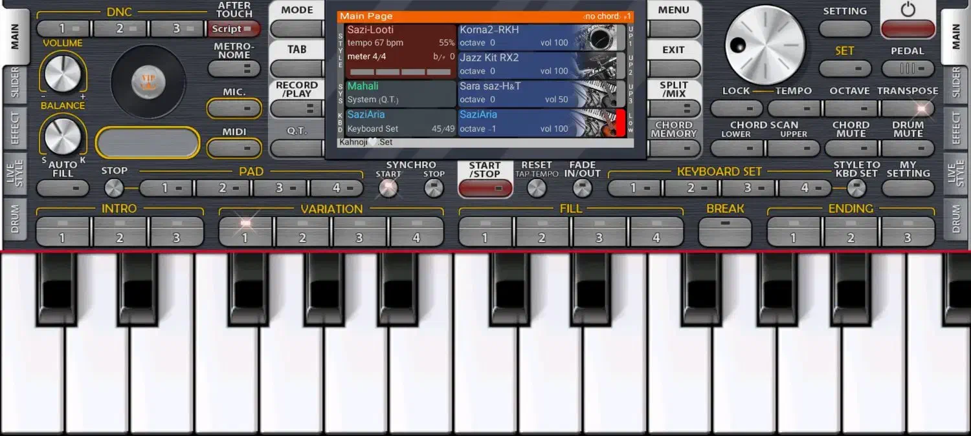The height and width of the screenshot is (436, 971).
Task: Hit the Reset Tap Tempo button
Action: [536, 188]
